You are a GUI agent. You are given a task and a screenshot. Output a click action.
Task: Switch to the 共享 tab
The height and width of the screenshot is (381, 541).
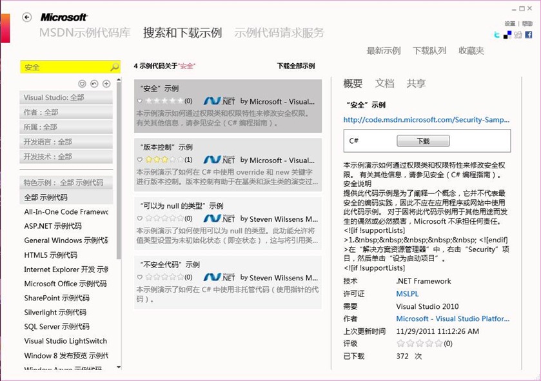[x=416, y=83]
